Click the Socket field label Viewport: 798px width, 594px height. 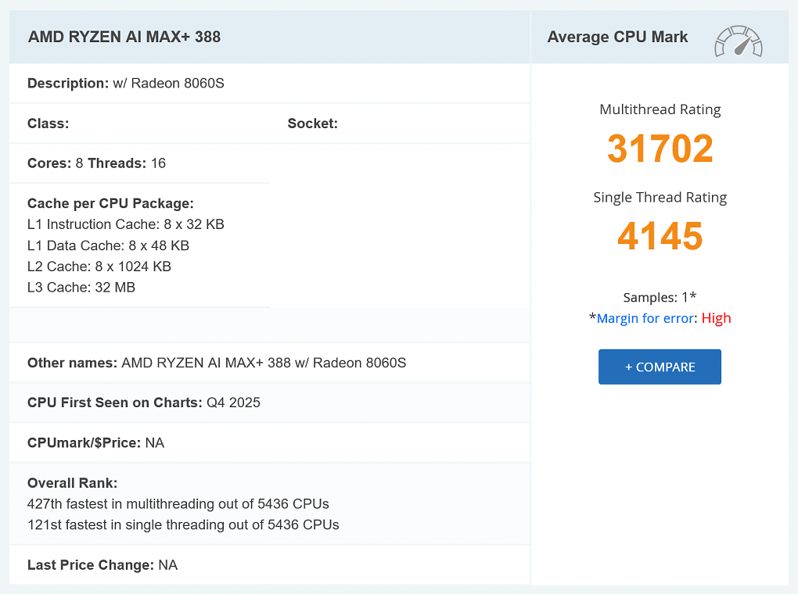click(312, 123)
